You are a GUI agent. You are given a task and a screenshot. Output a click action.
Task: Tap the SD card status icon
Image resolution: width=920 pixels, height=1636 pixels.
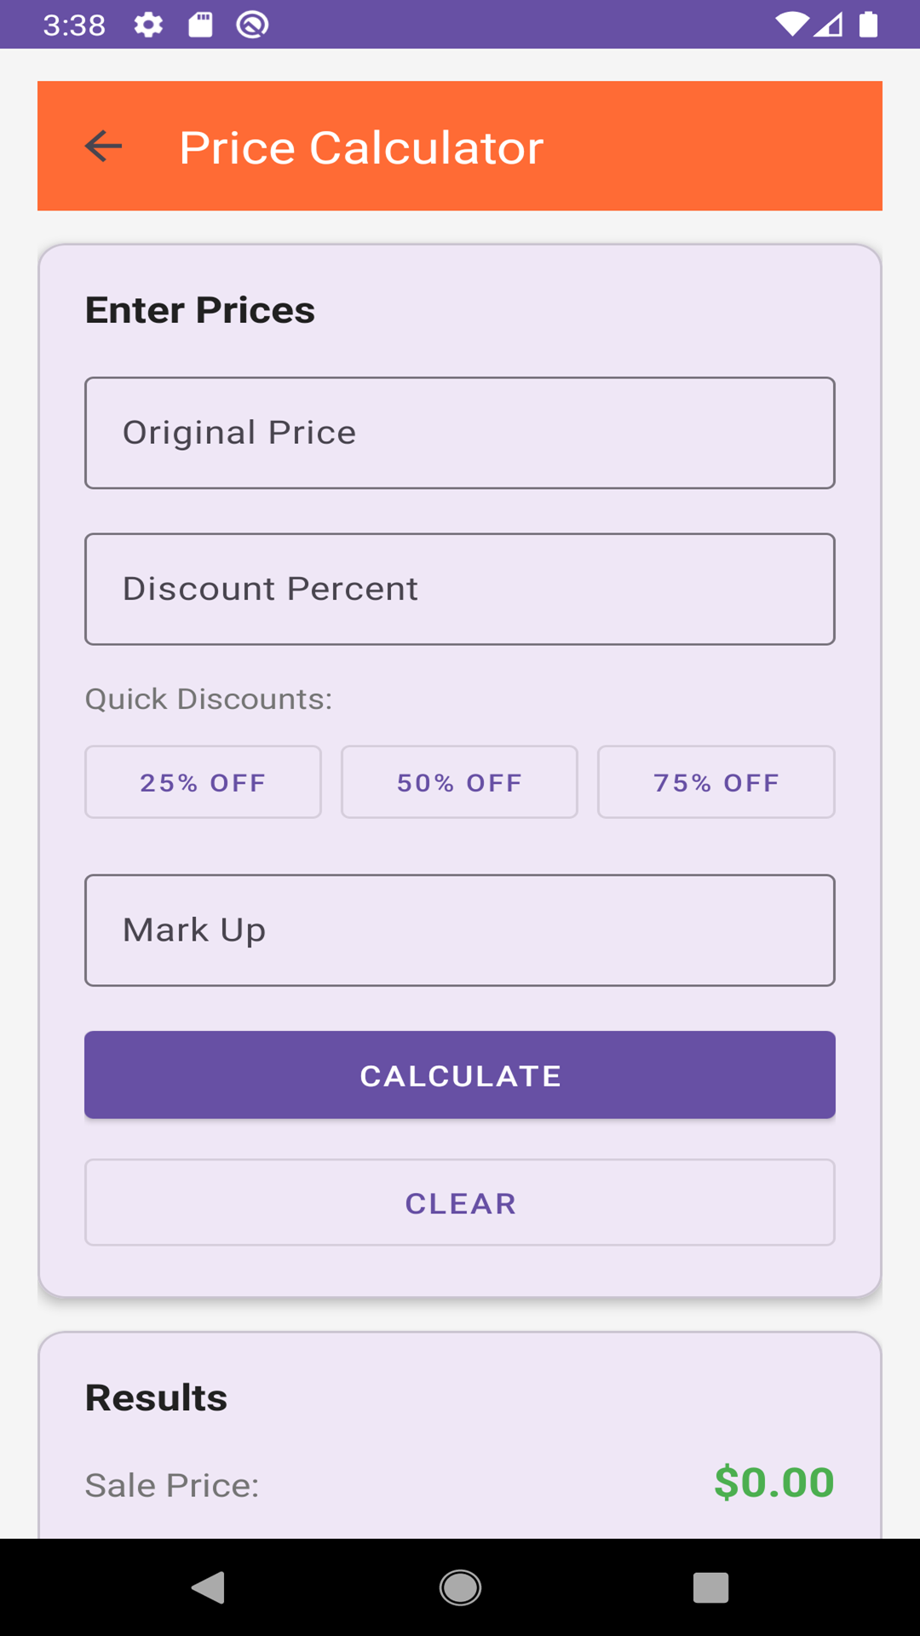[200, 25]
